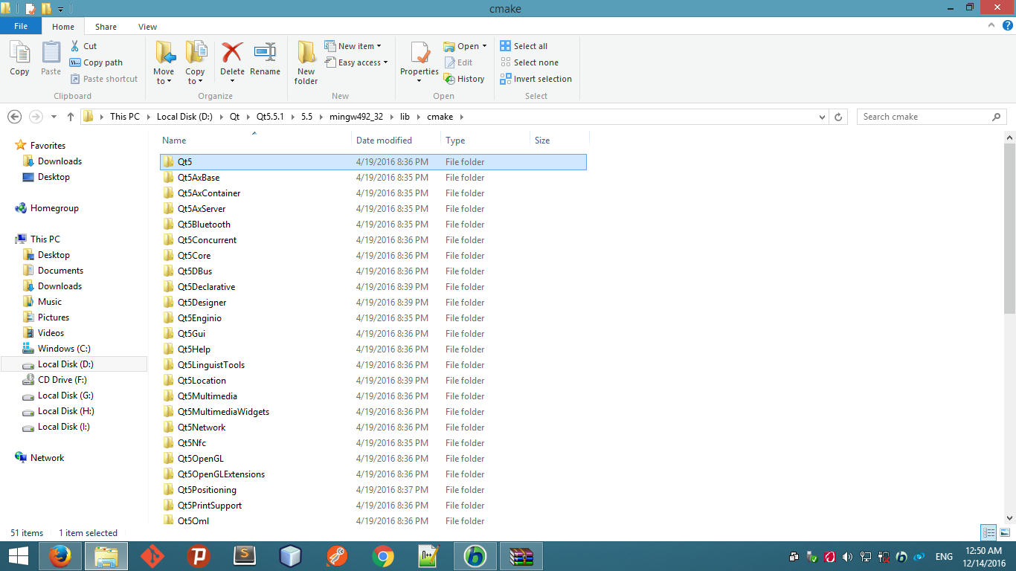Click the Cut scissors icon

tap(75, 46)
